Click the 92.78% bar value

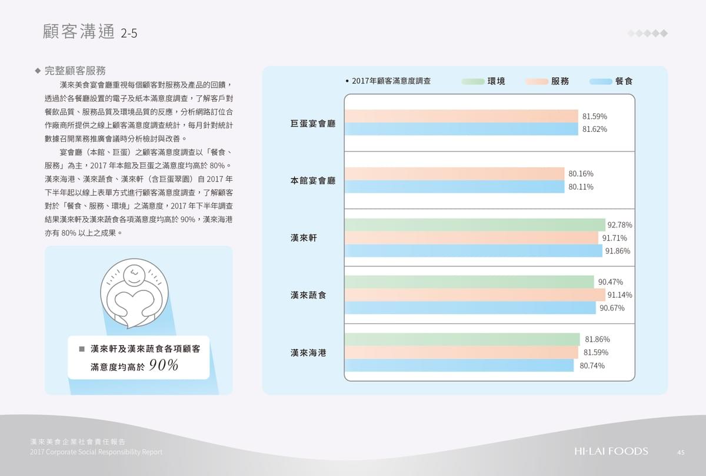click(x=620, y=225)
